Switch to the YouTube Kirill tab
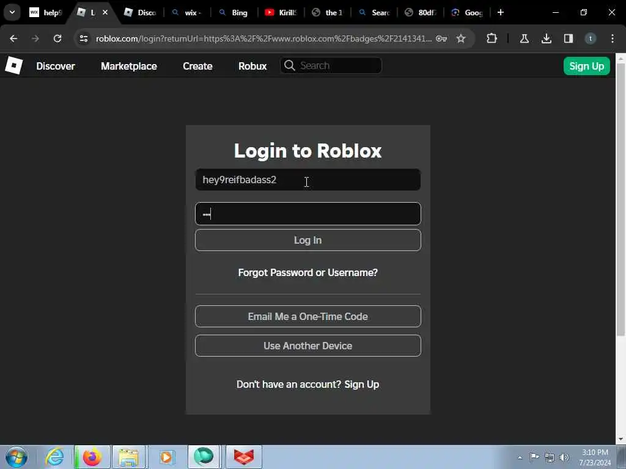The height and width of the screenshot is (469, 626). (x=281, y=12)
